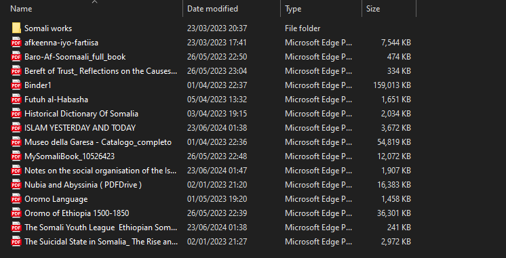506x258 pixels.
Task: Open the Somali works folder icon
Action: click(x=16, y=28)
